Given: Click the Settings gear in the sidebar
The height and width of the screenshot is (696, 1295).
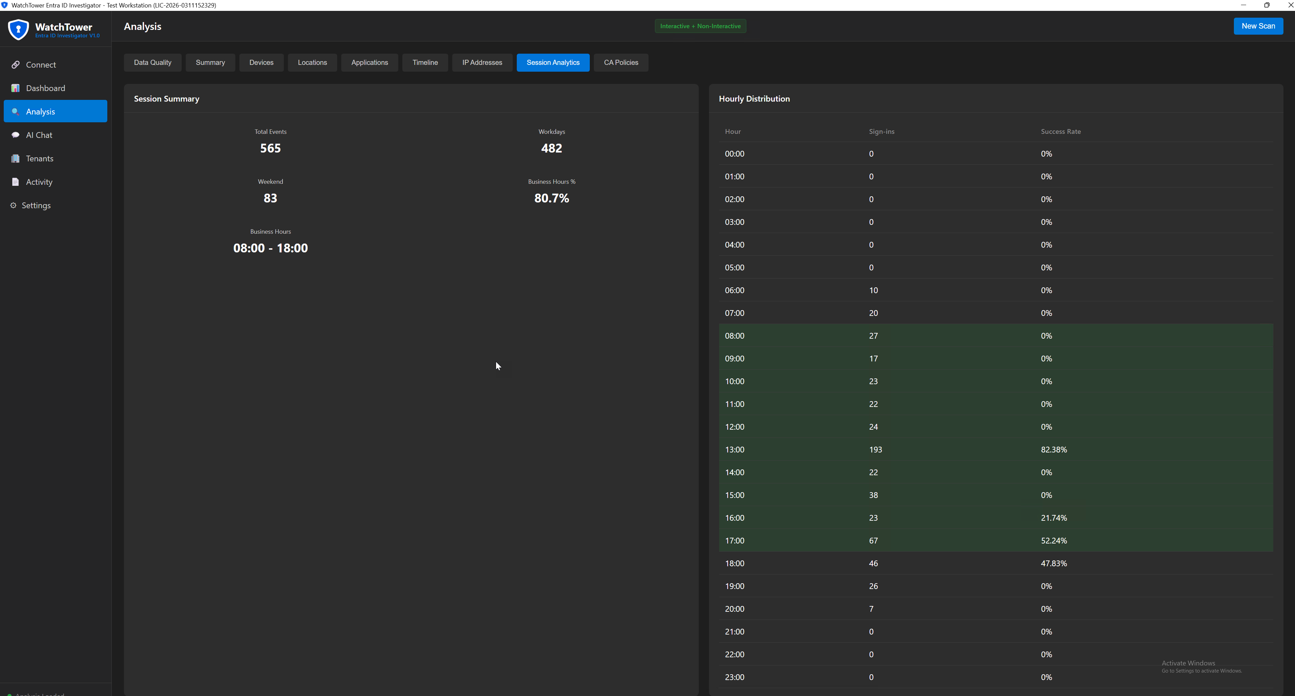Looking at the screenshot, I should (13, 205).
